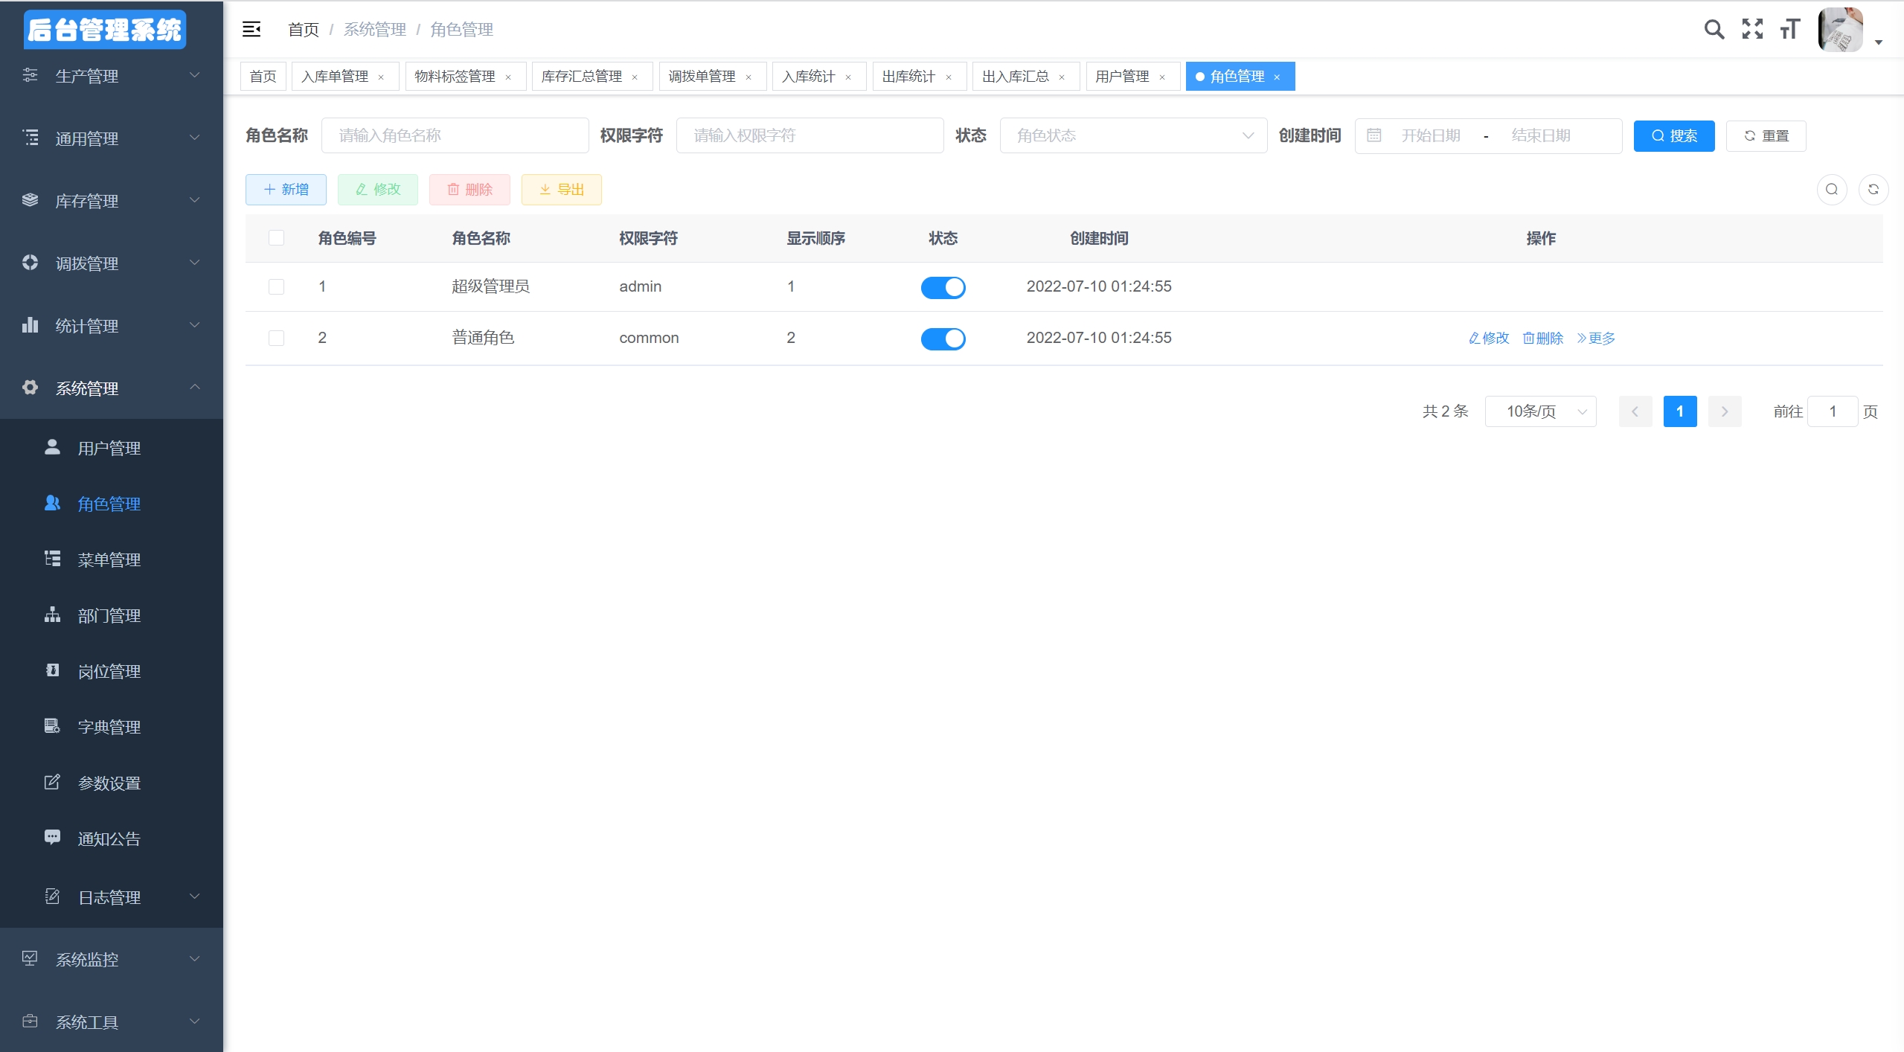Click 修改 link for 普通角色 row
This screenshot has width=1904, height=1052.
pos(1489,339)
